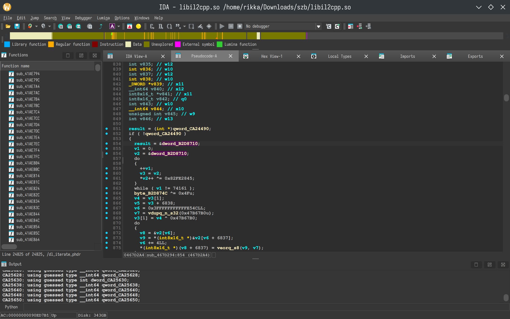Click the pause process toolbar icon
The image size is (510, 319).
[231, 26]
